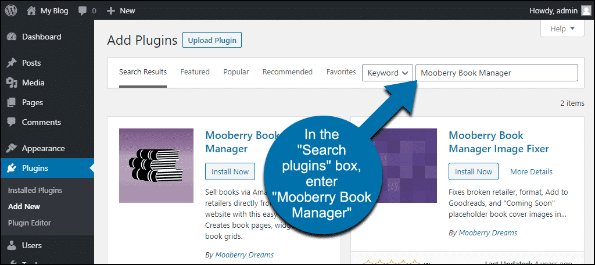Open Mooberry Book Manager Image Fixer title
Screen dimensions: 595x265
(499, 142)
